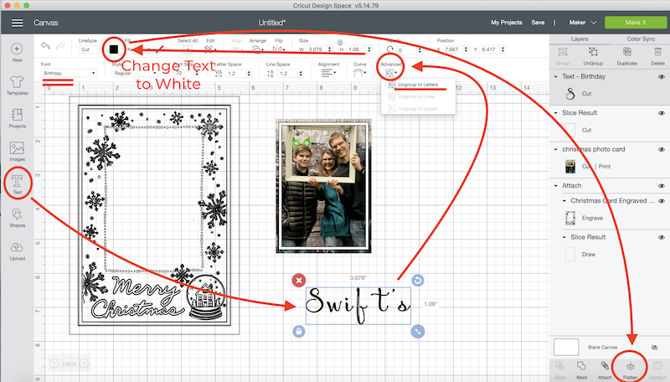
Task: Click the width size input field
Action: [316, 49]
